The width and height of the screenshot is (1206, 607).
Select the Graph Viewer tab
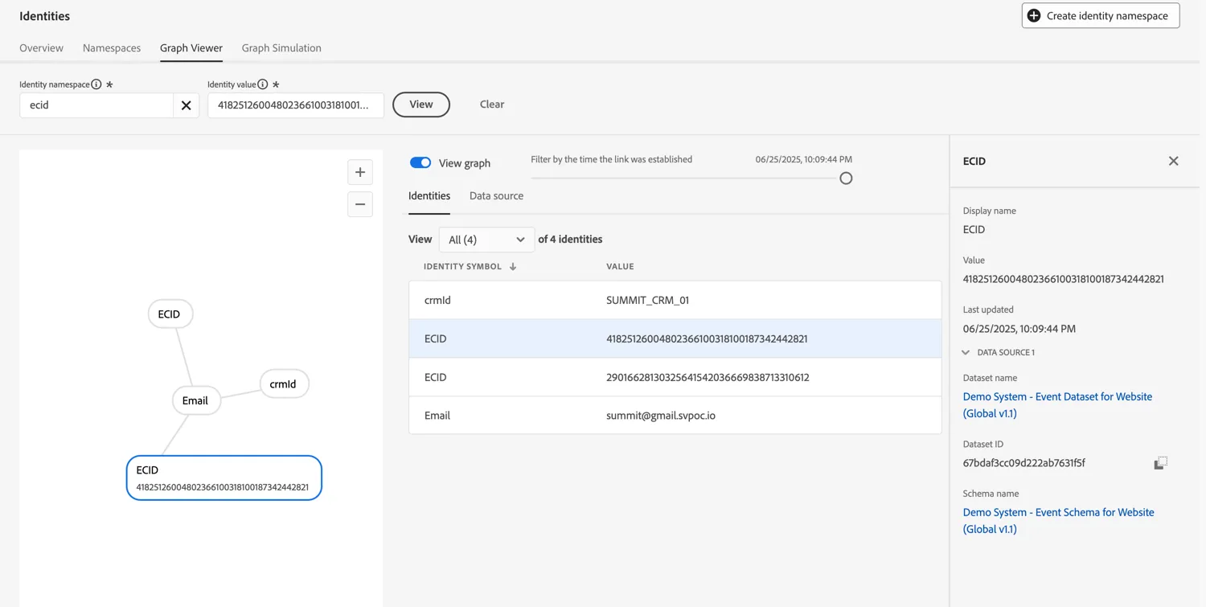(x=191, y=48)
